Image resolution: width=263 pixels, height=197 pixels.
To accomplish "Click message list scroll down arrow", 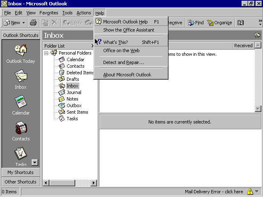I will [x=258, y=109].
